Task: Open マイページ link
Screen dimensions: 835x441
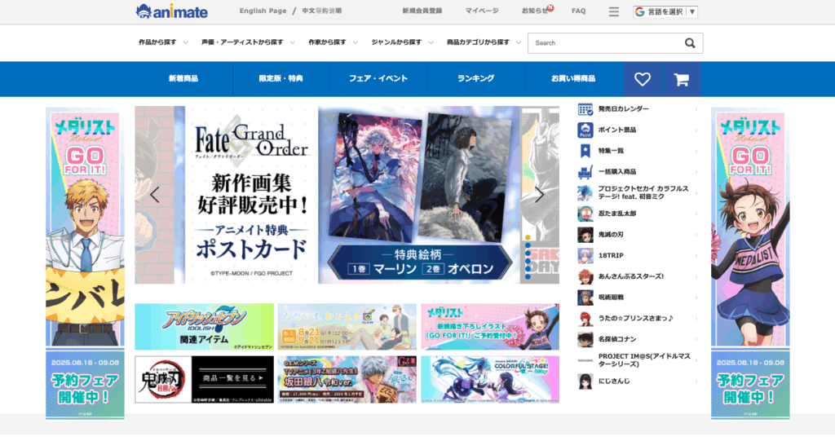Action: point(482,11)
